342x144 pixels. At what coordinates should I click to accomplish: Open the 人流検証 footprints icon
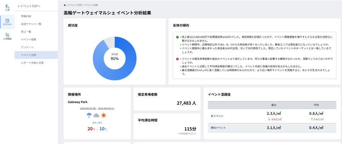coord(7,35)
